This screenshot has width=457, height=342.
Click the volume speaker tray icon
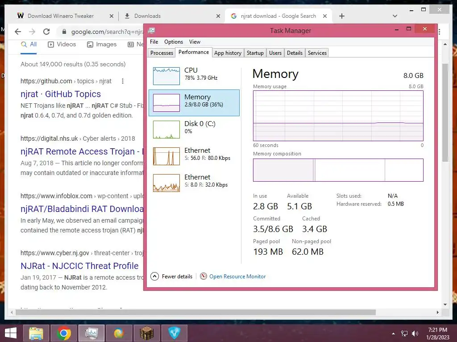[x=415, y=334]
